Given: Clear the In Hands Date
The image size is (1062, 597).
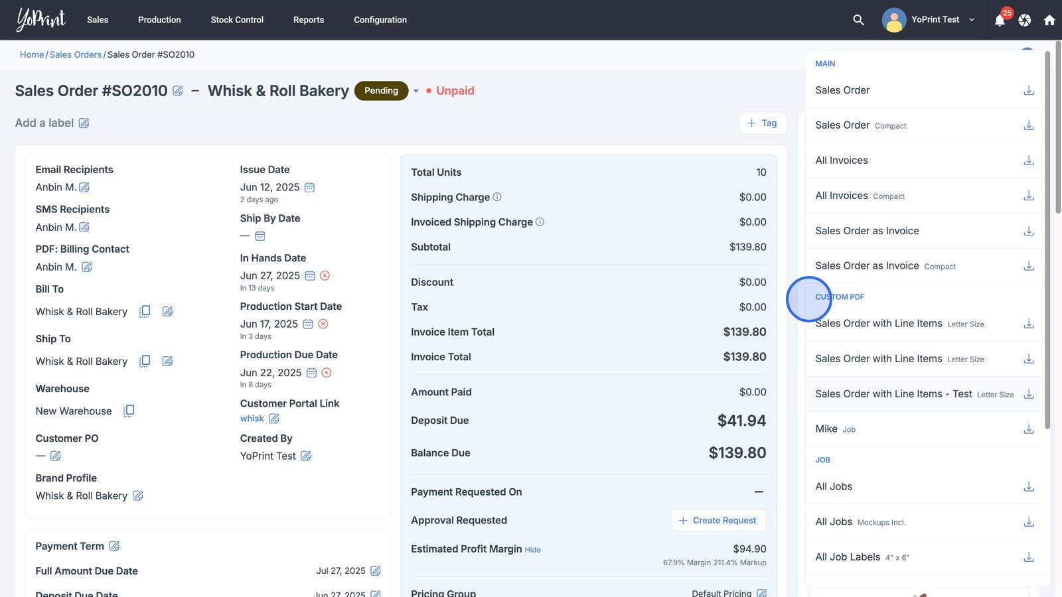Looking at the screenshot, I should [325, 275].
